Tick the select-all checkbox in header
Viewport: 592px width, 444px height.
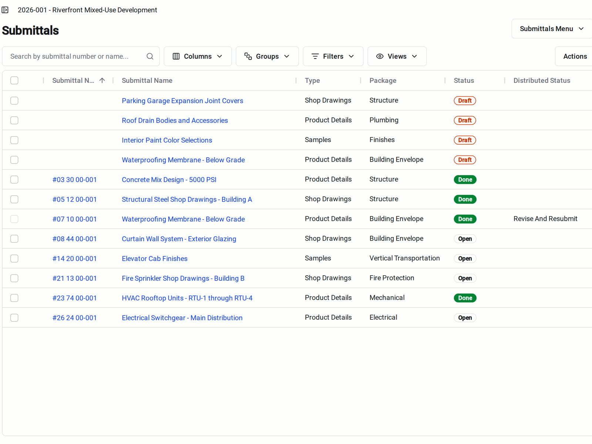pos(14,80)
